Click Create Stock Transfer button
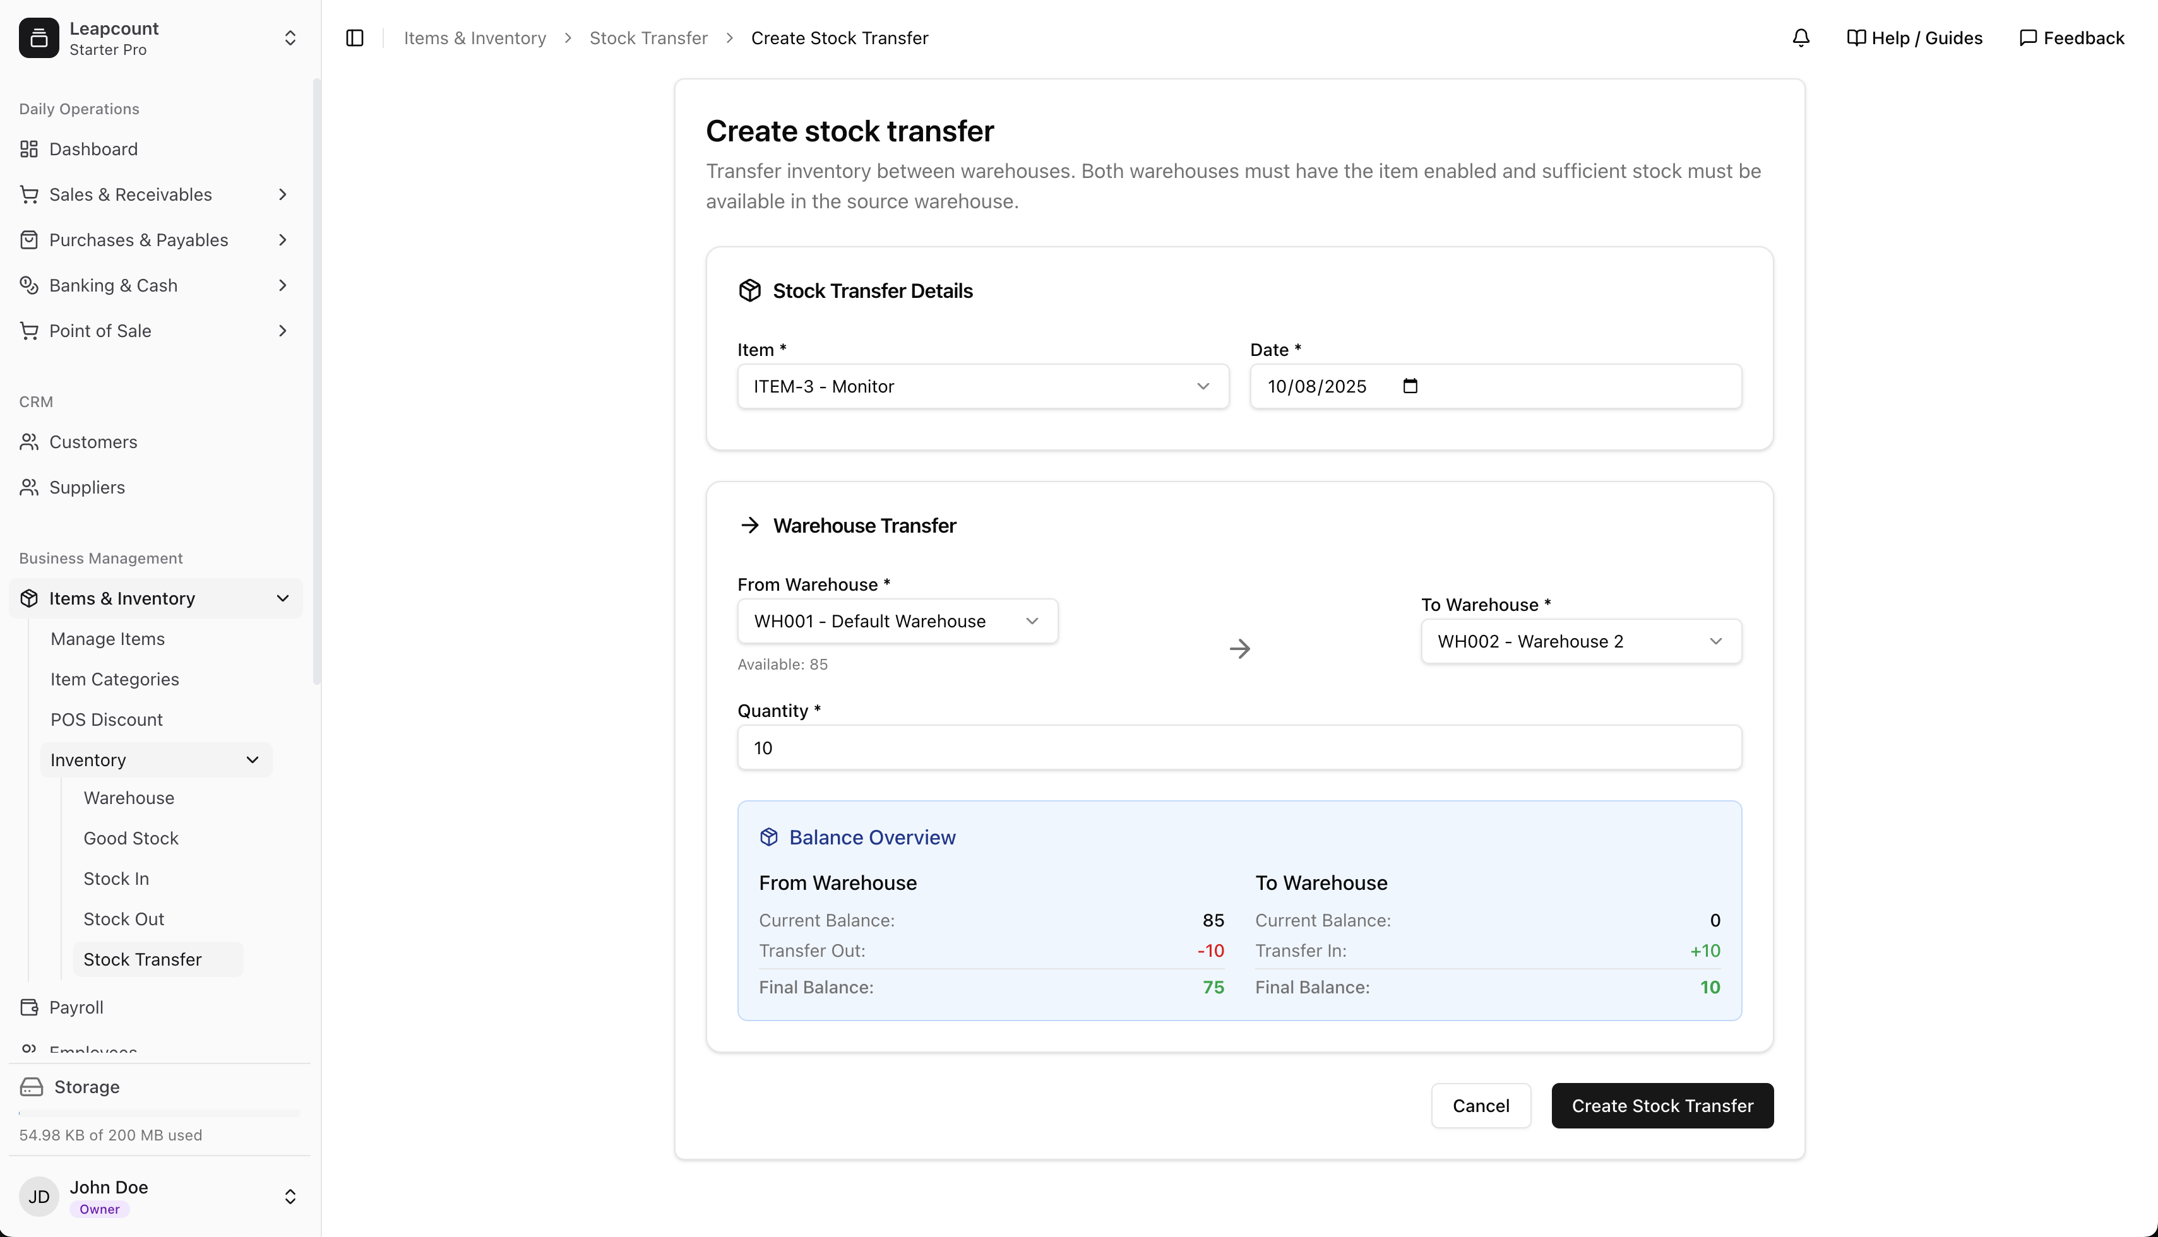 click(x=1662, y=1105)
